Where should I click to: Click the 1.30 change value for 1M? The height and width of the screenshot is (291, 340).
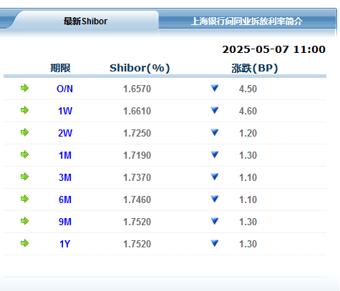(x=248, y=155)
